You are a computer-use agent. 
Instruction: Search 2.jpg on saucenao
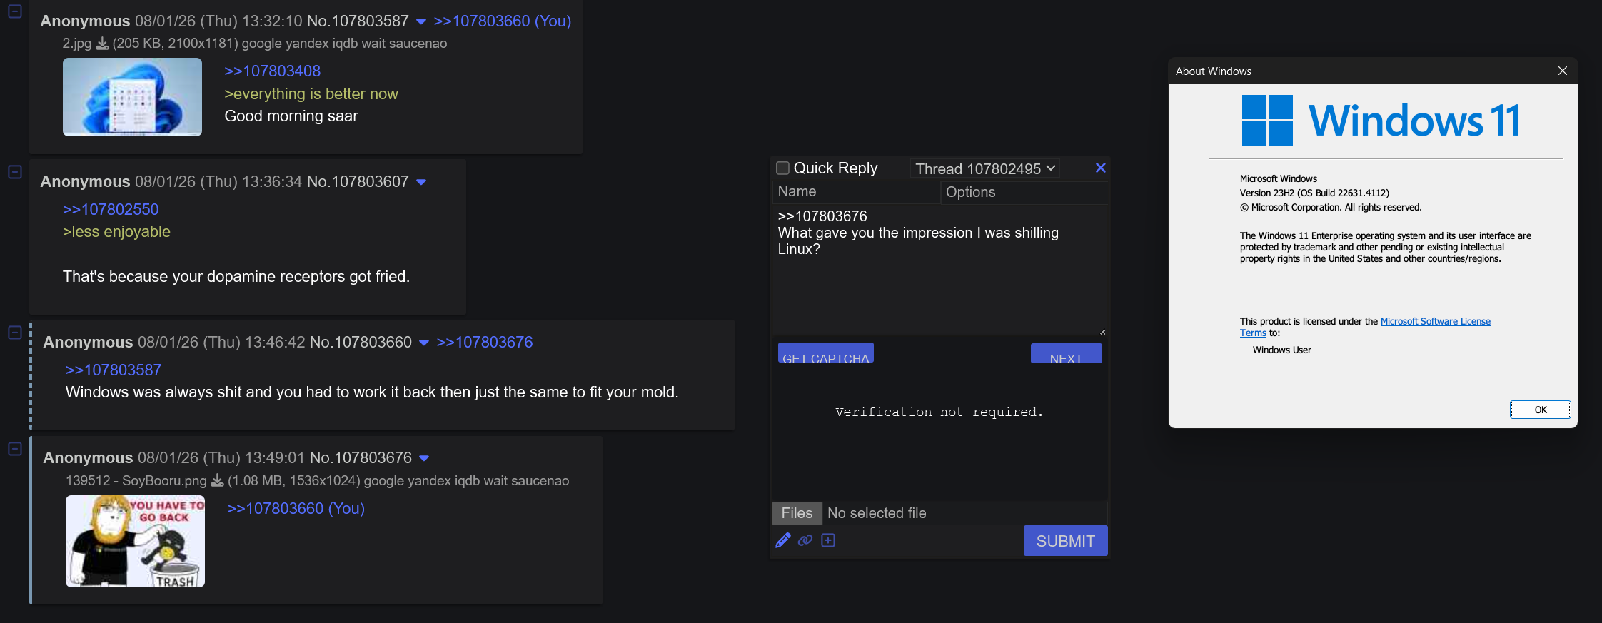tap(418, 44)
